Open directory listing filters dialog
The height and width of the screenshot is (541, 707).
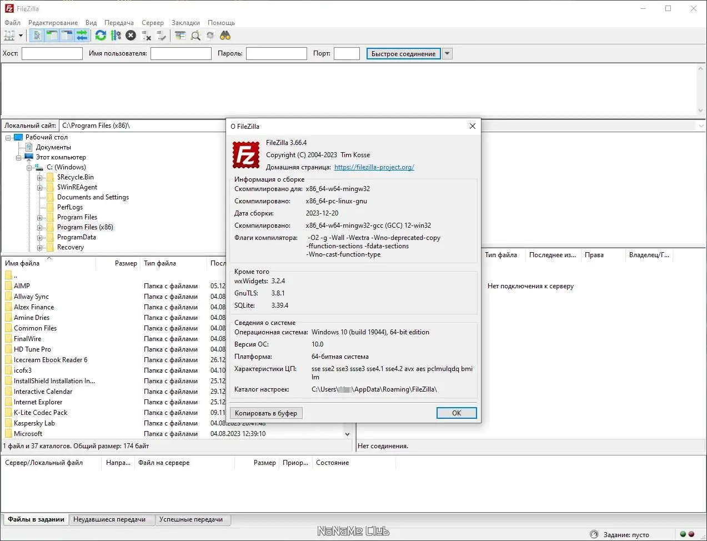(x=180, y=36)
